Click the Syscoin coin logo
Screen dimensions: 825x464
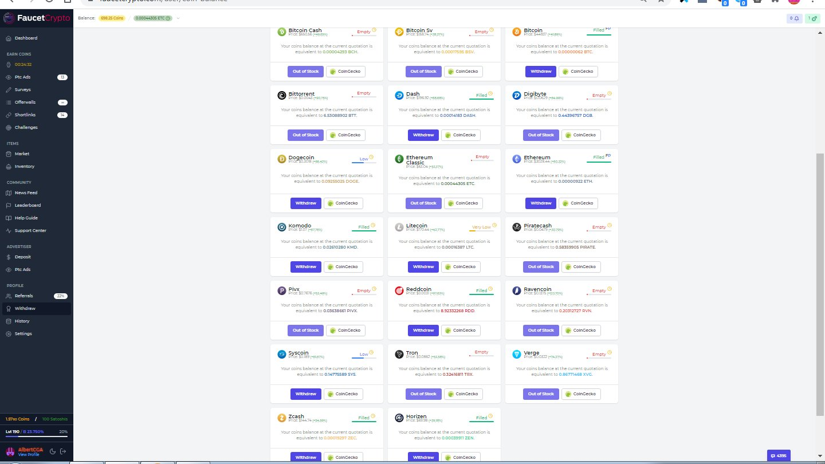(282, 355)
